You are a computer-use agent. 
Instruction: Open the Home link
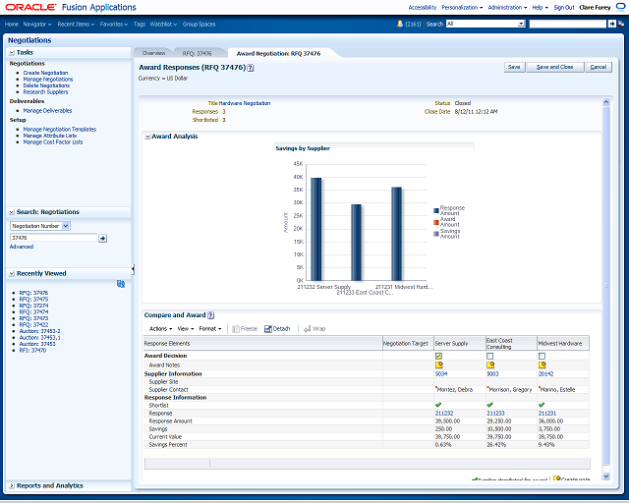12,25
